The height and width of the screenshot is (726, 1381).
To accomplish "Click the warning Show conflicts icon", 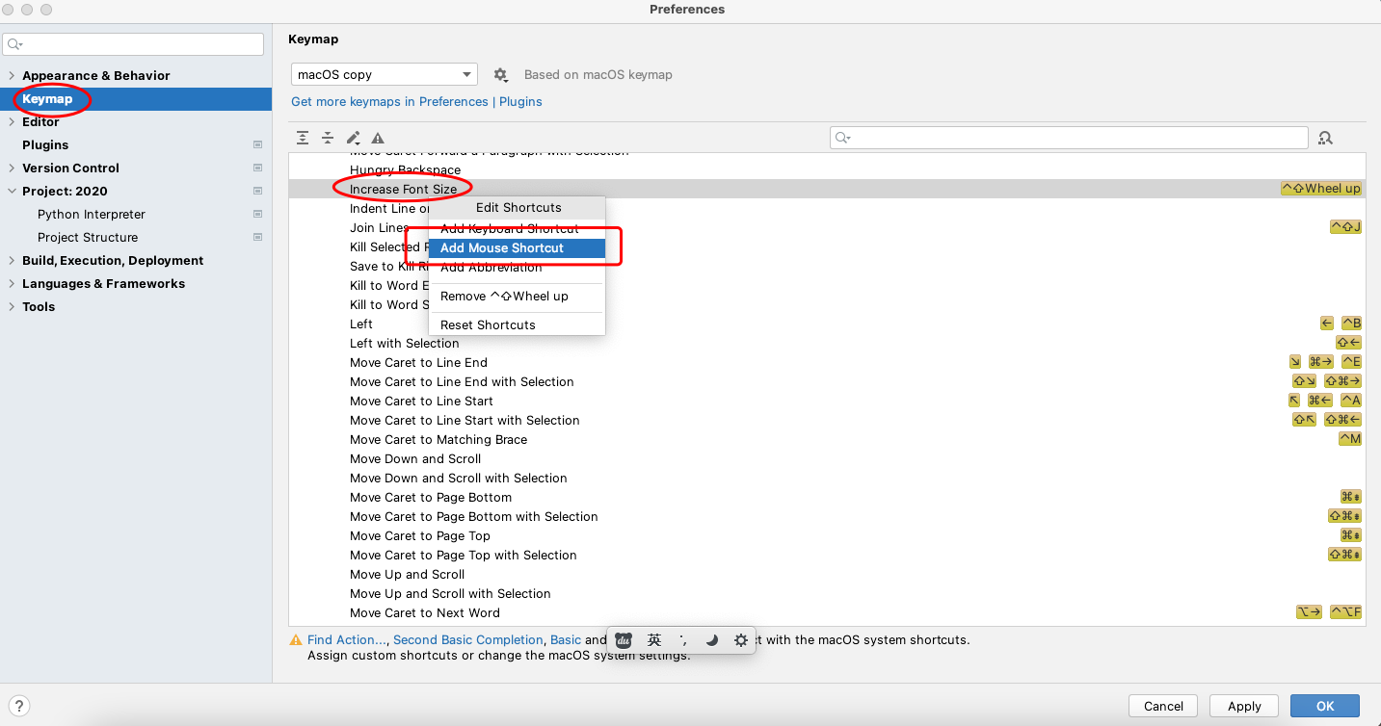I will tap(378, 138).
